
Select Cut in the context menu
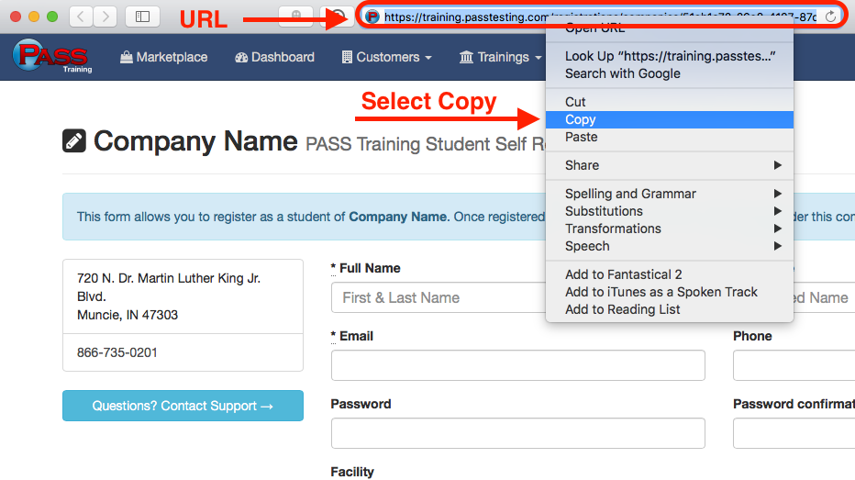coord(670,102)
